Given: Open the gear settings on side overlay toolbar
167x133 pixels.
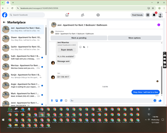Looking at the screenshot, I should pos(165,66).
